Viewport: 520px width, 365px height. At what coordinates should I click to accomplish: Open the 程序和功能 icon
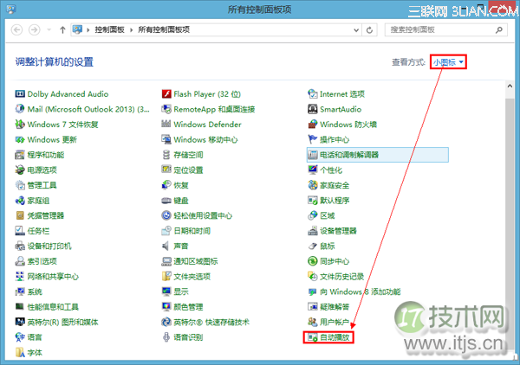pyautogui.click(x=20, y=155)
